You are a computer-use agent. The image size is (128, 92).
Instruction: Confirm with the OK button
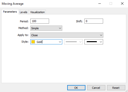click(76, 88)
